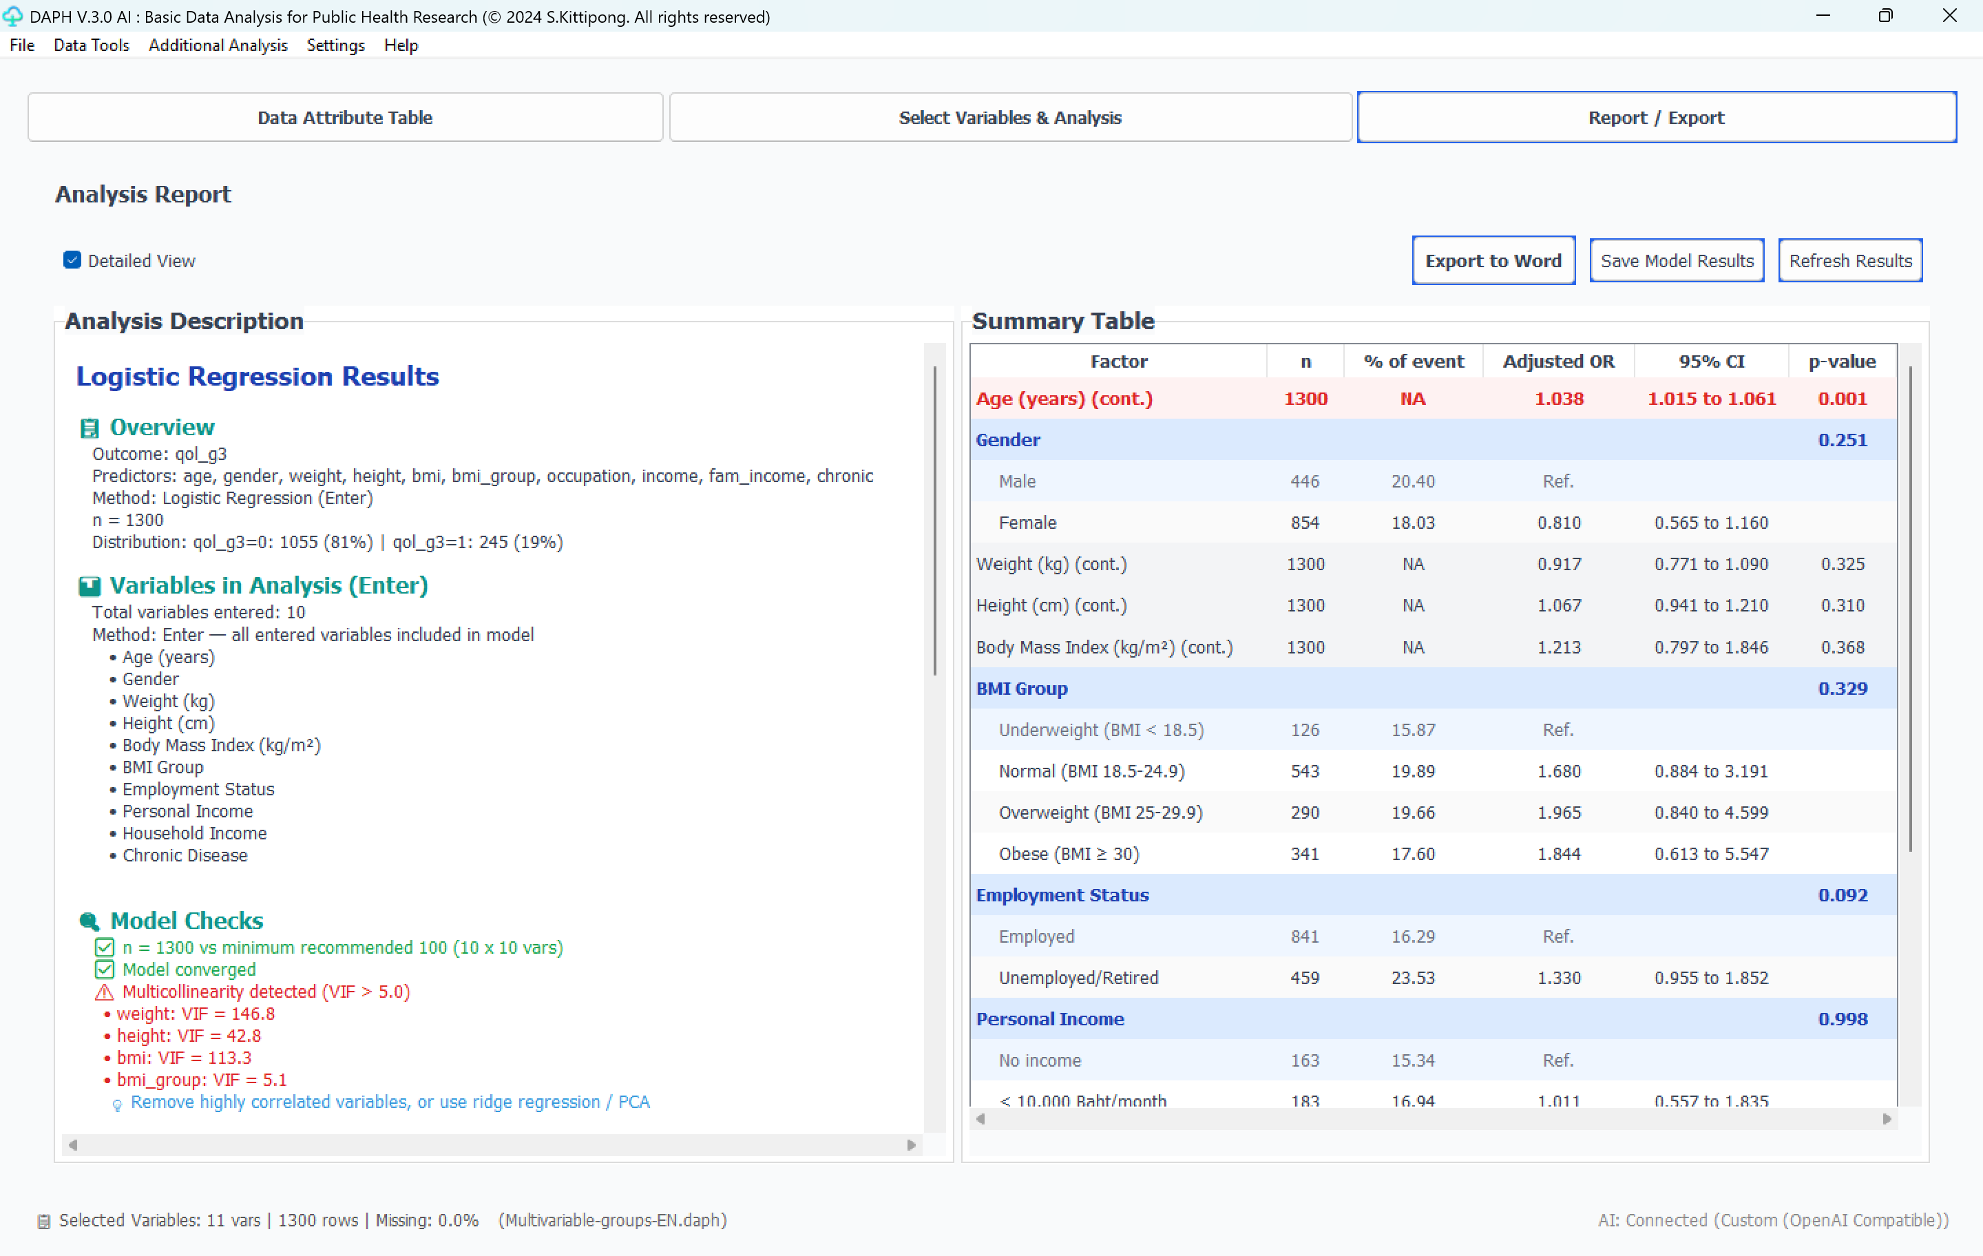Click the status bar document icon
The height and width of the screenshot is (1256, 1983).
point(43,1222)
